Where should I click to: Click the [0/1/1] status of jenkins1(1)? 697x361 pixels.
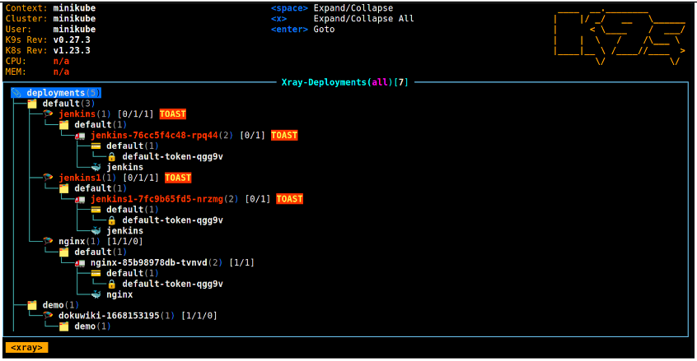pyautogui.click(x=141, y=178)
